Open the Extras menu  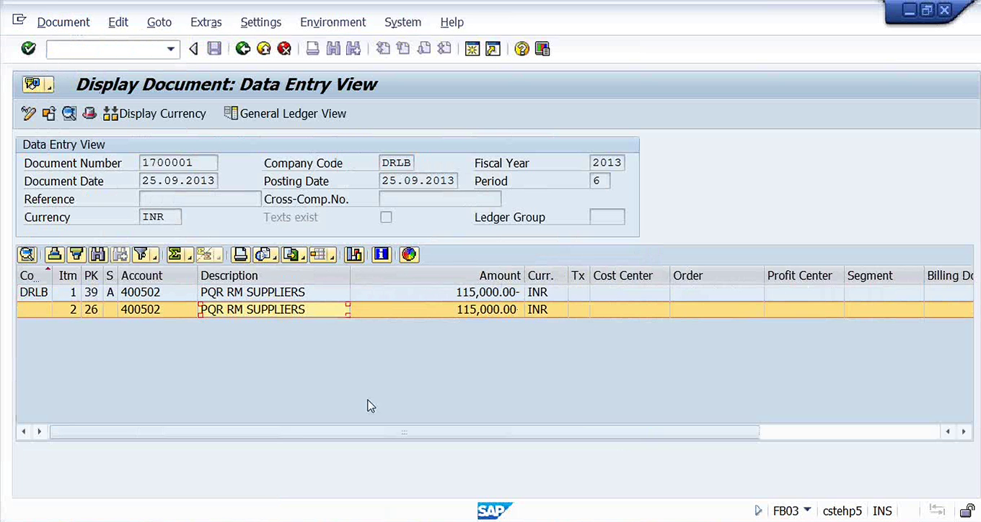point(206,22)
